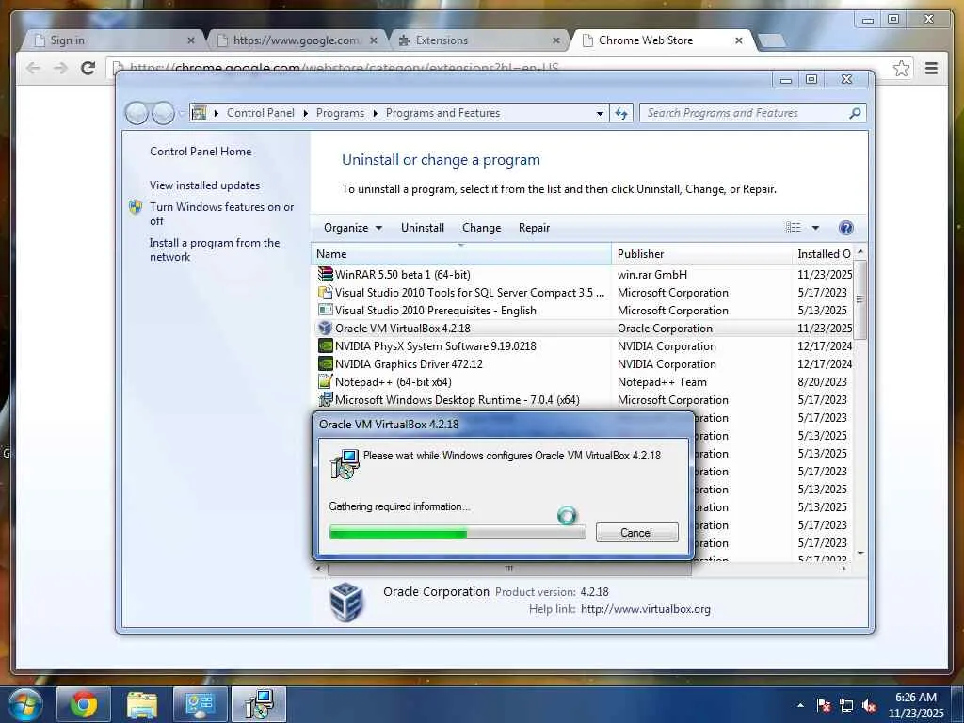Click the Control Panel back button

(137, 113)
